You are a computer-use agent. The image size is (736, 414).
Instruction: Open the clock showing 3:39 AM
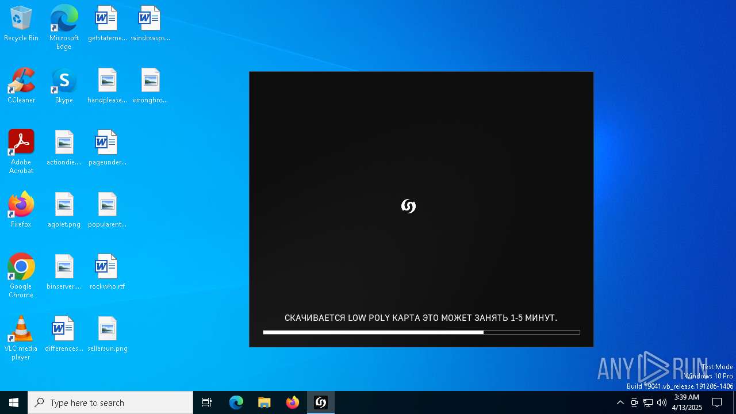[x=687, y=402]
